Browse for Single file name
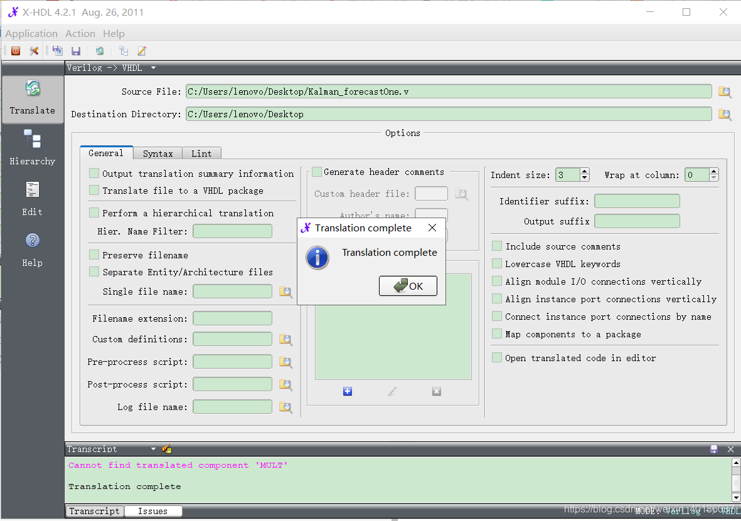This screenshot has width=741, height=521. point(285,292)
